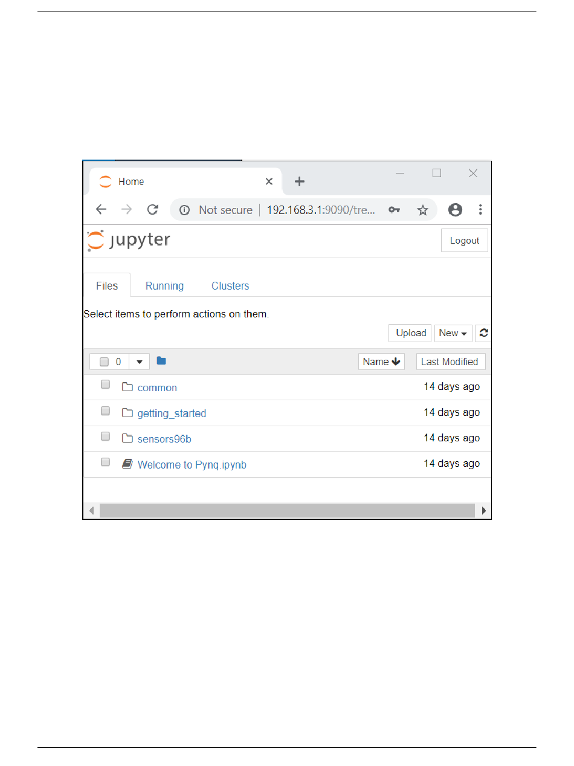Screen dimensions: 574x766
Task: Open the getting_started folder link
Action: pos(172,414)
